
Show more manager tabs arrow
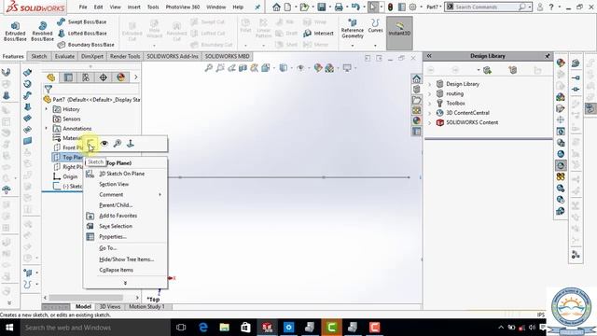click(136, 77)
